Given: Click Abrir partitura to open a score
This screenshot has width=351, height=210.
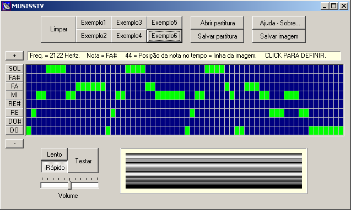Looking at the screenshot, I should (217, 23).
